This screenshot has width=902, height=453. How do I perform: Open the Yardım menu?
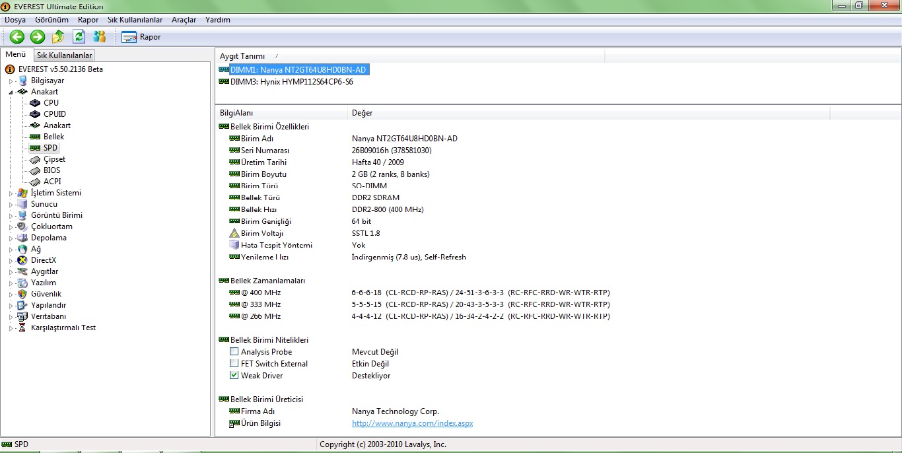[218, 20]
